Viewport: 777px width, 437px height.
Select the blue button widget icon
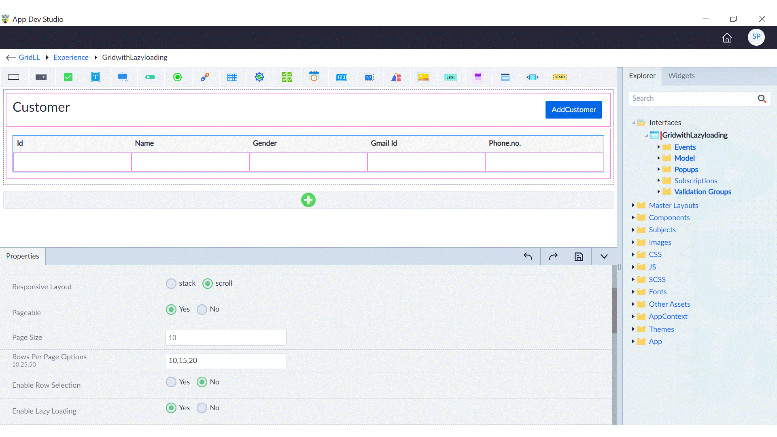[x=123, y=77]
